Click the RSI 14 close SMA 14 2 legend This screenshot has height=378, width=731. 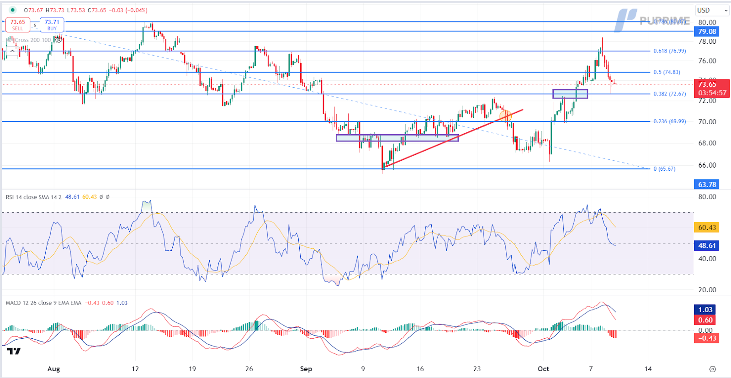click(33, 197)
